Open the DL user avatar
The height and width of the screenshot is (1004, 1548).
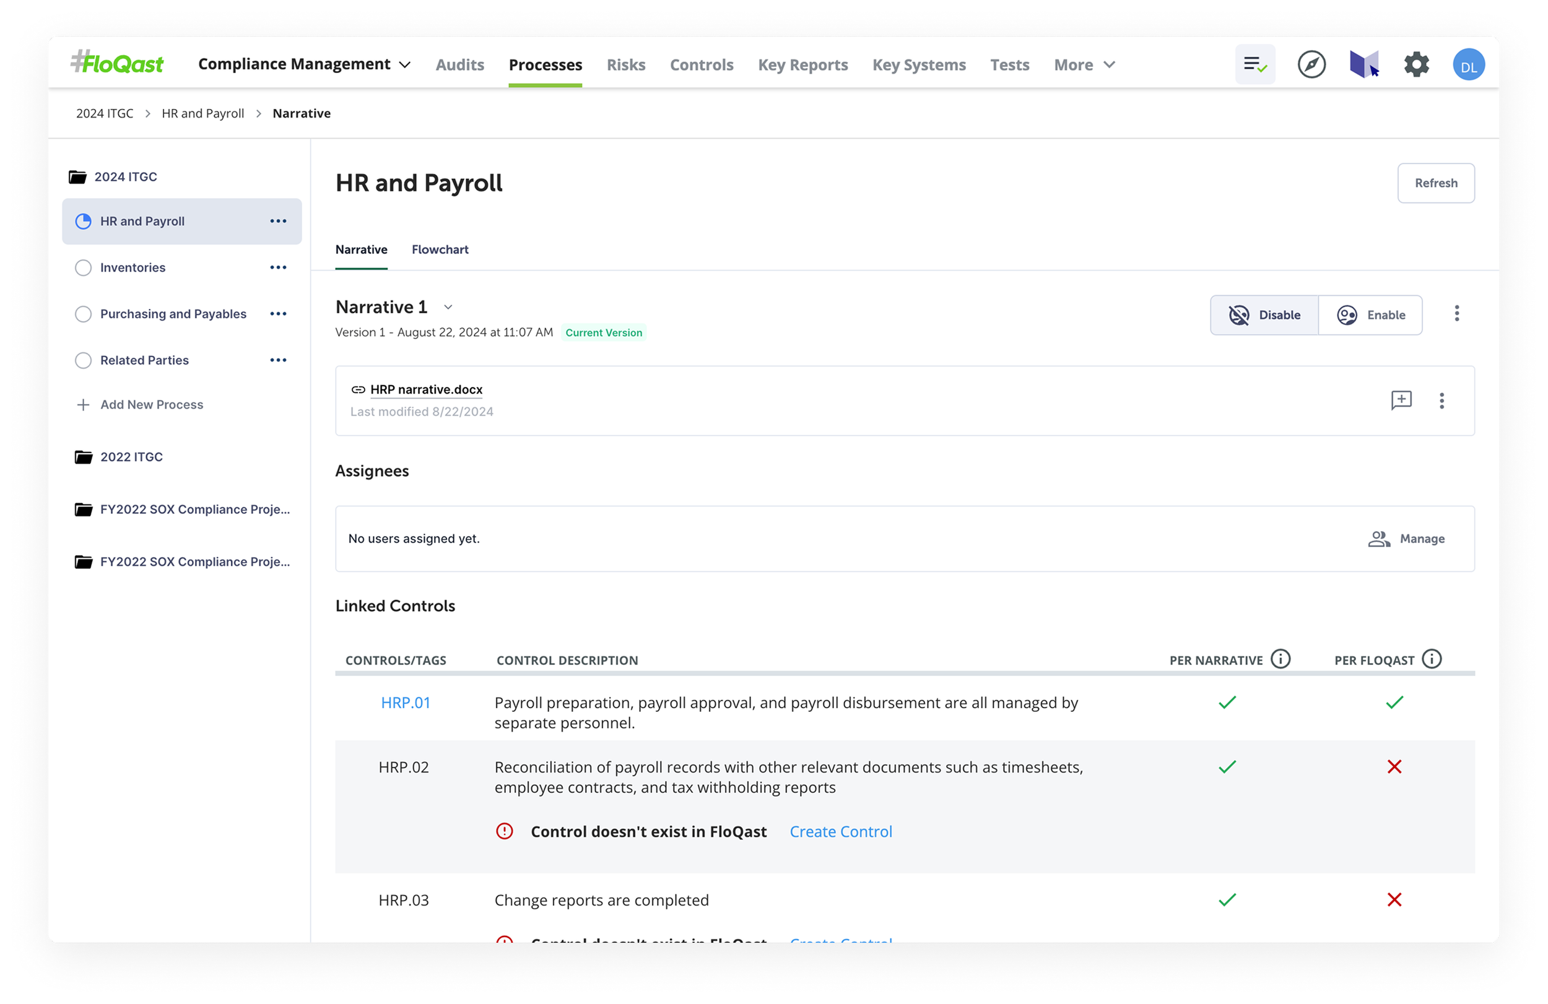pyautogui.click(x=1468, y=65)
